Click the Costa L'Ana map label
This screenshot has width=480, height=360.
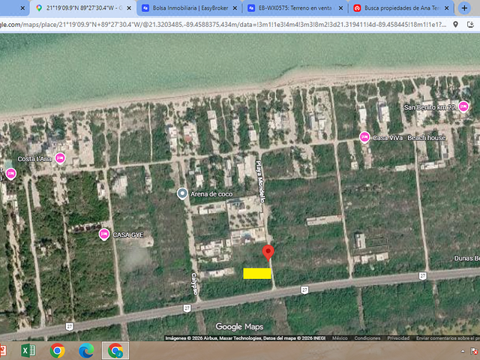[34, 159]
